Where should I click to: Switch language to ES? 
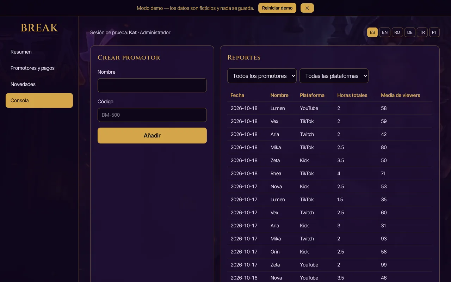click(372, 32)
